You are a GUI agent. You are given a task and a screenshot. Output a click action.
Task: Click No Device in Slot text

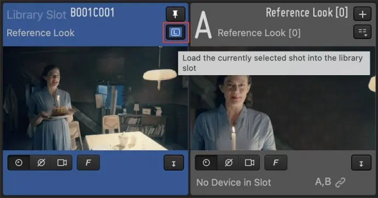click(x=234, y=182)
